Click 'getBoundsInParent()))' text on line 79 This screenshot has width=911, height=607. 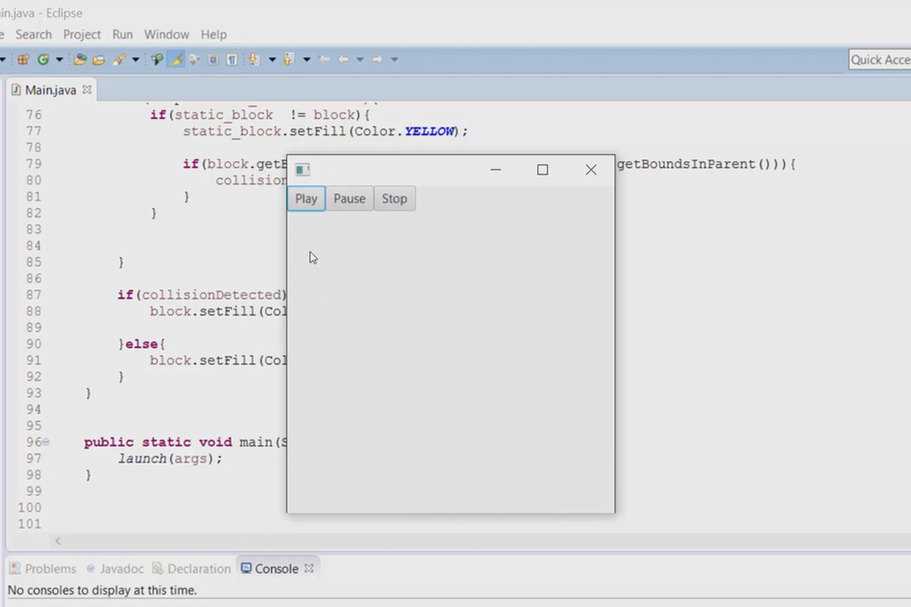coord(702,164)
